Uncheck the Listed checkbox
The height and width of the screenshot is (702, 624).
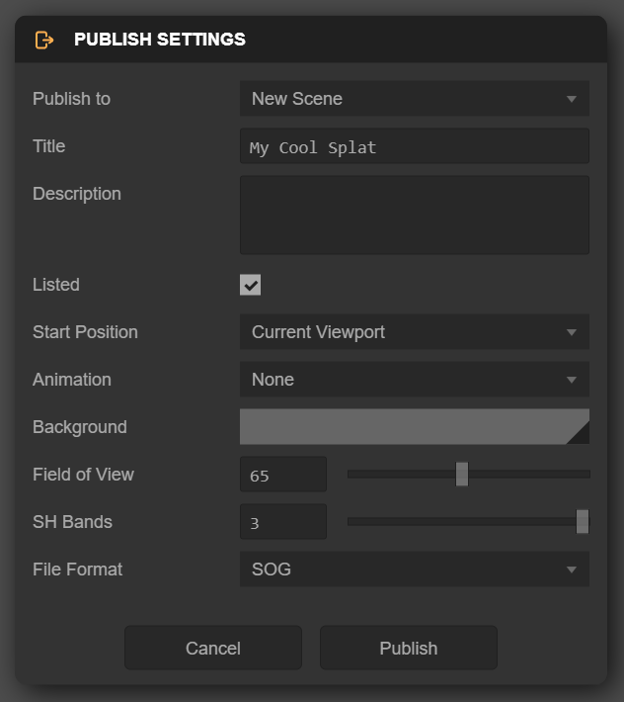pos(251,285)
